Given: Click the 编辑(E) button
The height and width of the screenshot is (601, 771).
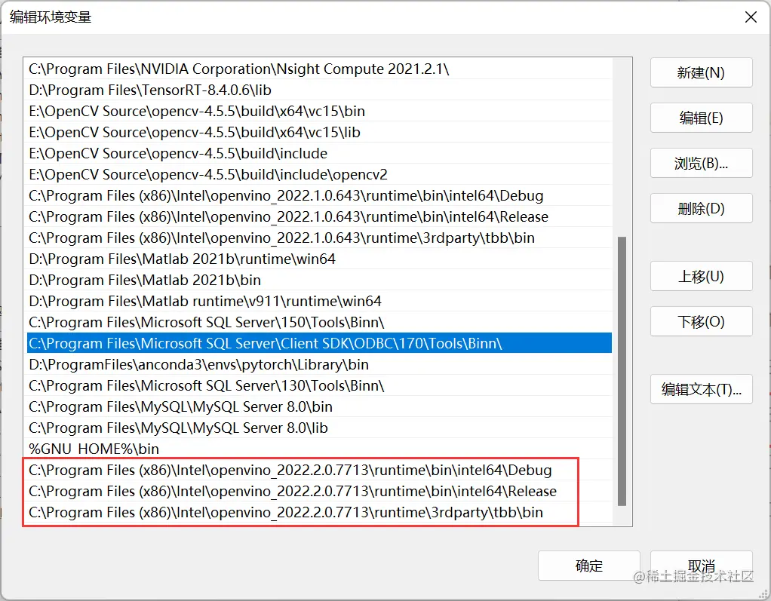Looking at the screenshot, I should [701, 118].
